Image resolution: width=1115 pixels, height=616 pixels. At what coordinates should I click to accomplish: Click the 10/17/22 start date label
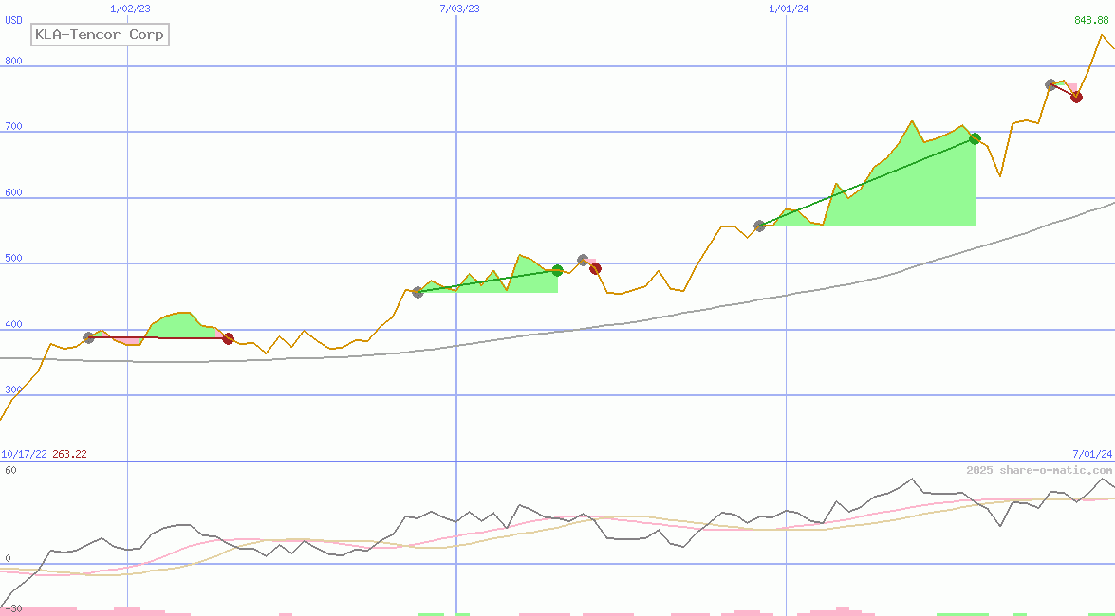click(24, 455)
